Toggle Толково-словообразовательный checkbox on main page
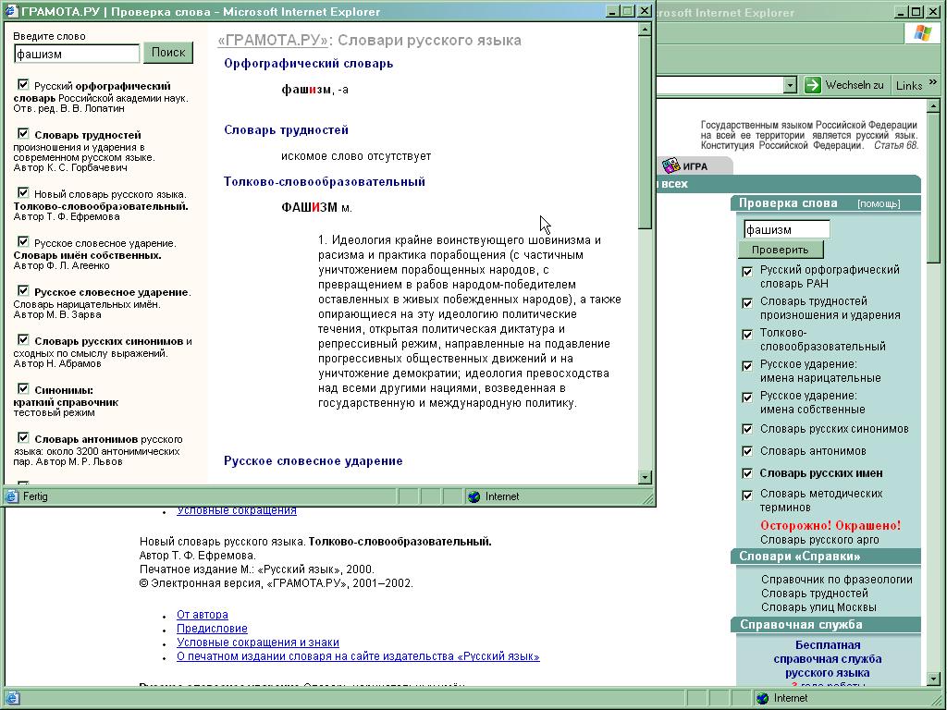The image size is (947, 710). click(x=747, y=335)
